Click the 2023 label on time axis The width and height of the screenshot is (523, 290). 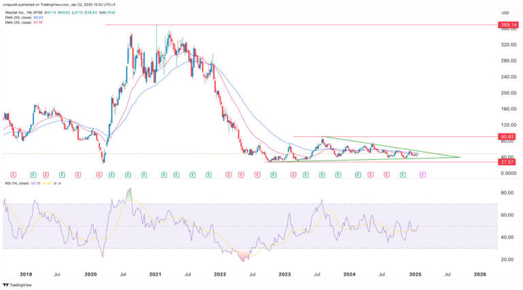point(284,274)
